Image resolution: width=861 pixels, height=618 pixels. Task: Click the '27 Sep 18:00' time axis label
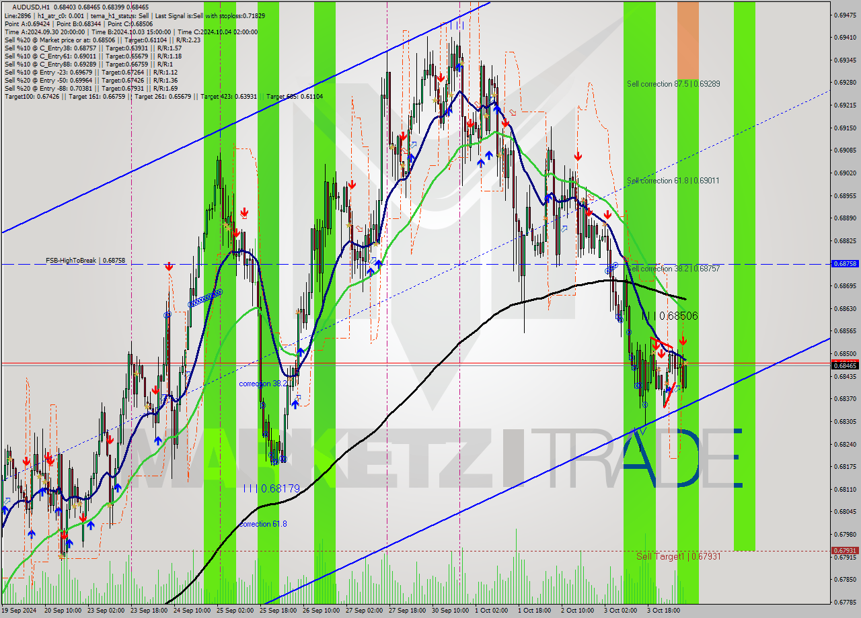(408, 611)
